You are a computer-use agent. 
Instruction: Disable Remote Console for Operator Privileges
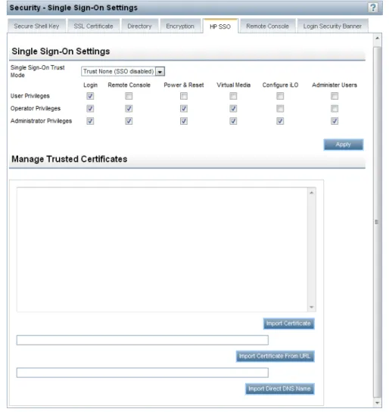(129, 109)
